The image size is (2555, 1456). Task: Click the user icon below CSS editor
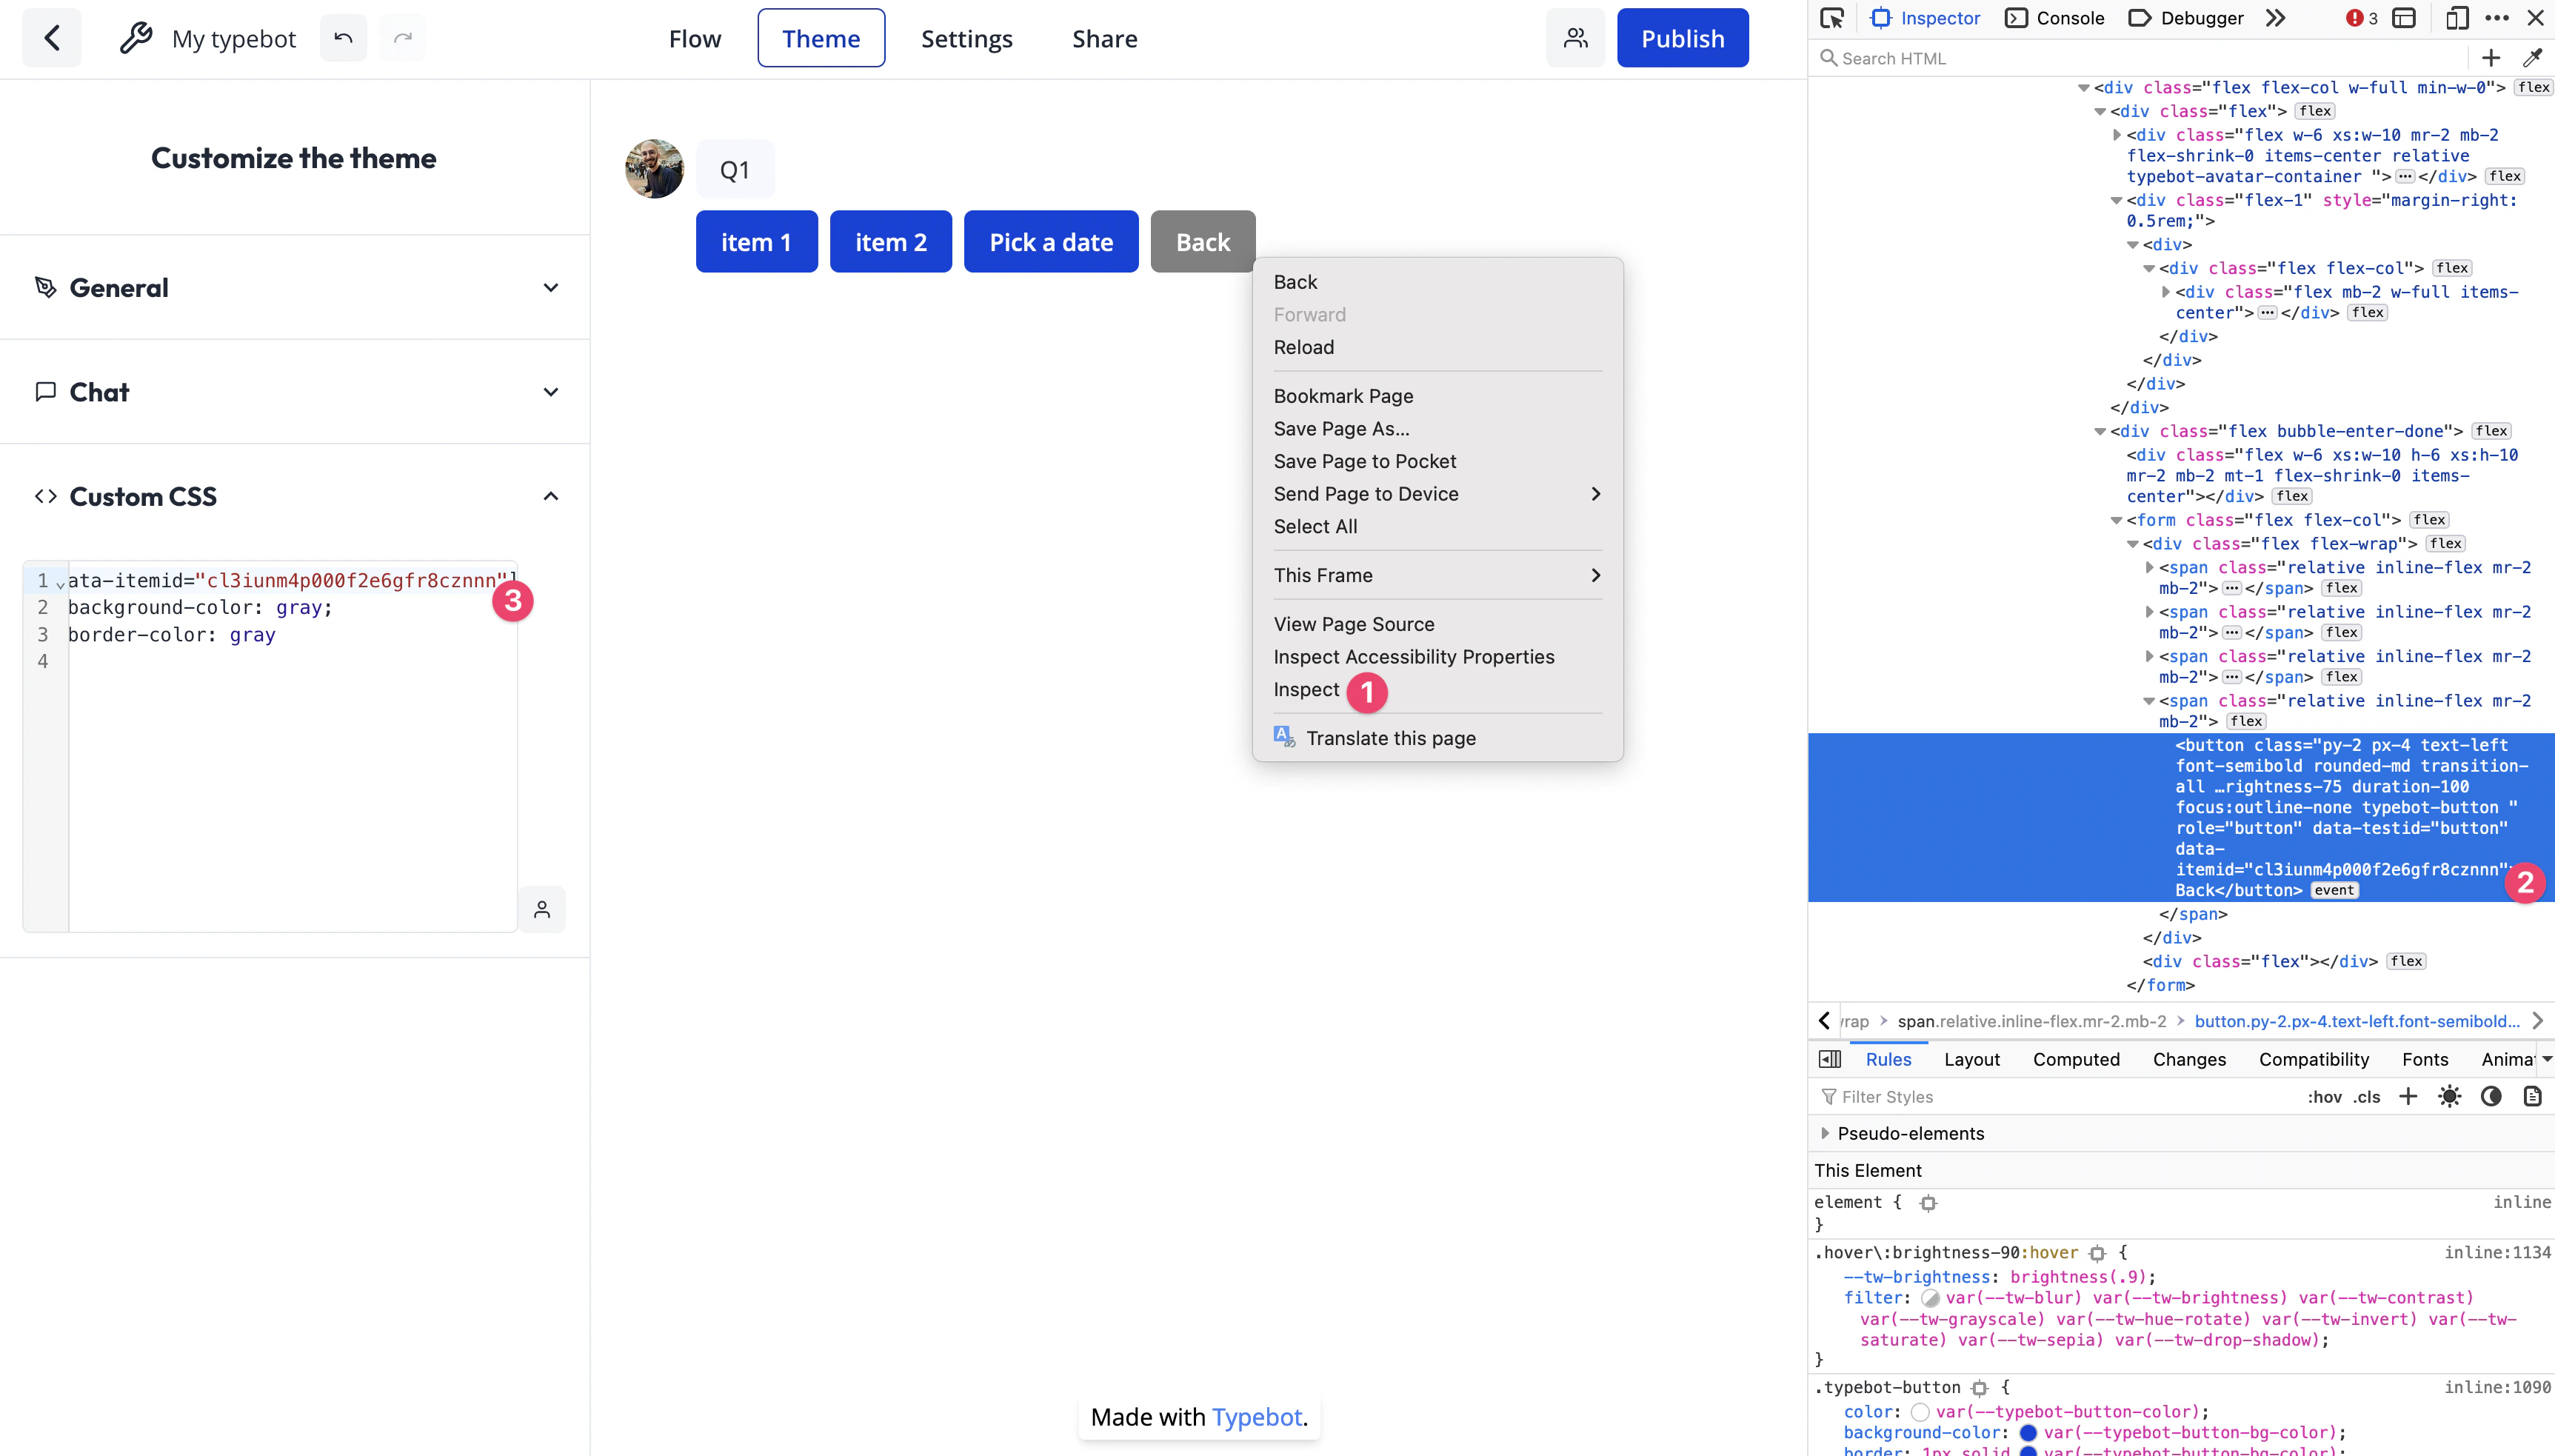click(541, 909)
